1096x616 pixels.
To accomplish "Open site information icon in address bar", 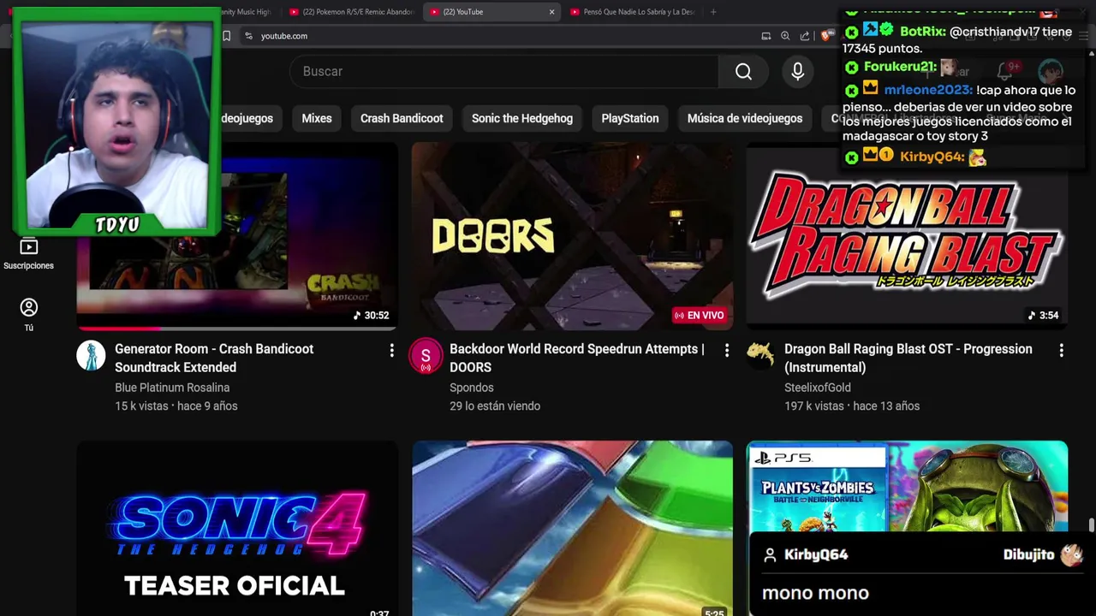I will tap(248, 36).
